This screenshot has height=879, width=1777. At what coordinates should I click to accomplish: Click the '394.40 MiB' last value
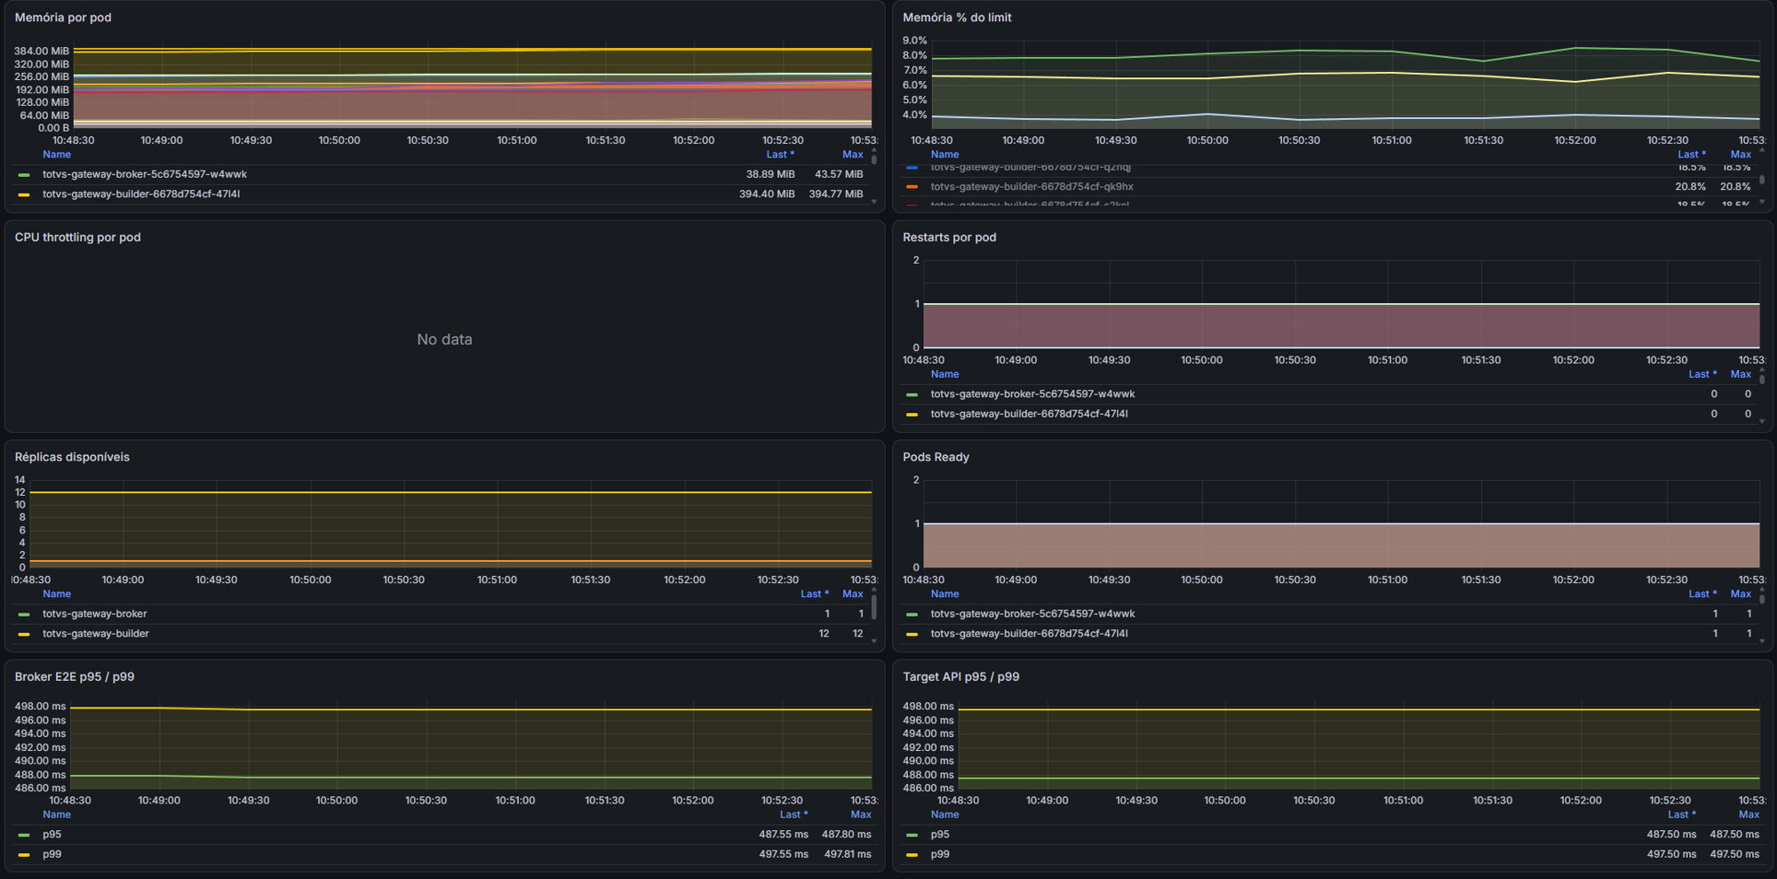pos(767,194)
